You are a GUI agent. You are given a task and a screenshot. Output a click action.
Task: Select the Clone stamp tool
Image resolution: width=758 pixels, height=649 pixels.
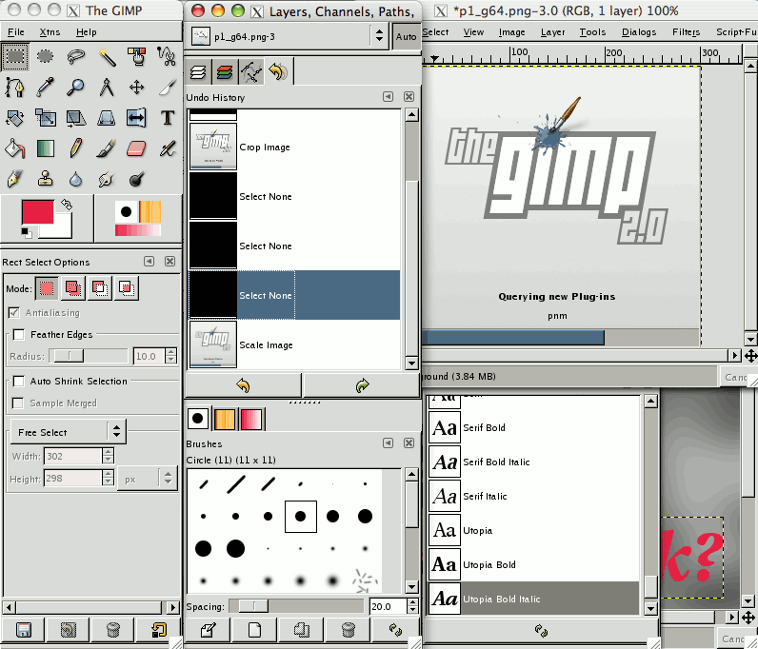pyautogui.click(x=45, y=180)
